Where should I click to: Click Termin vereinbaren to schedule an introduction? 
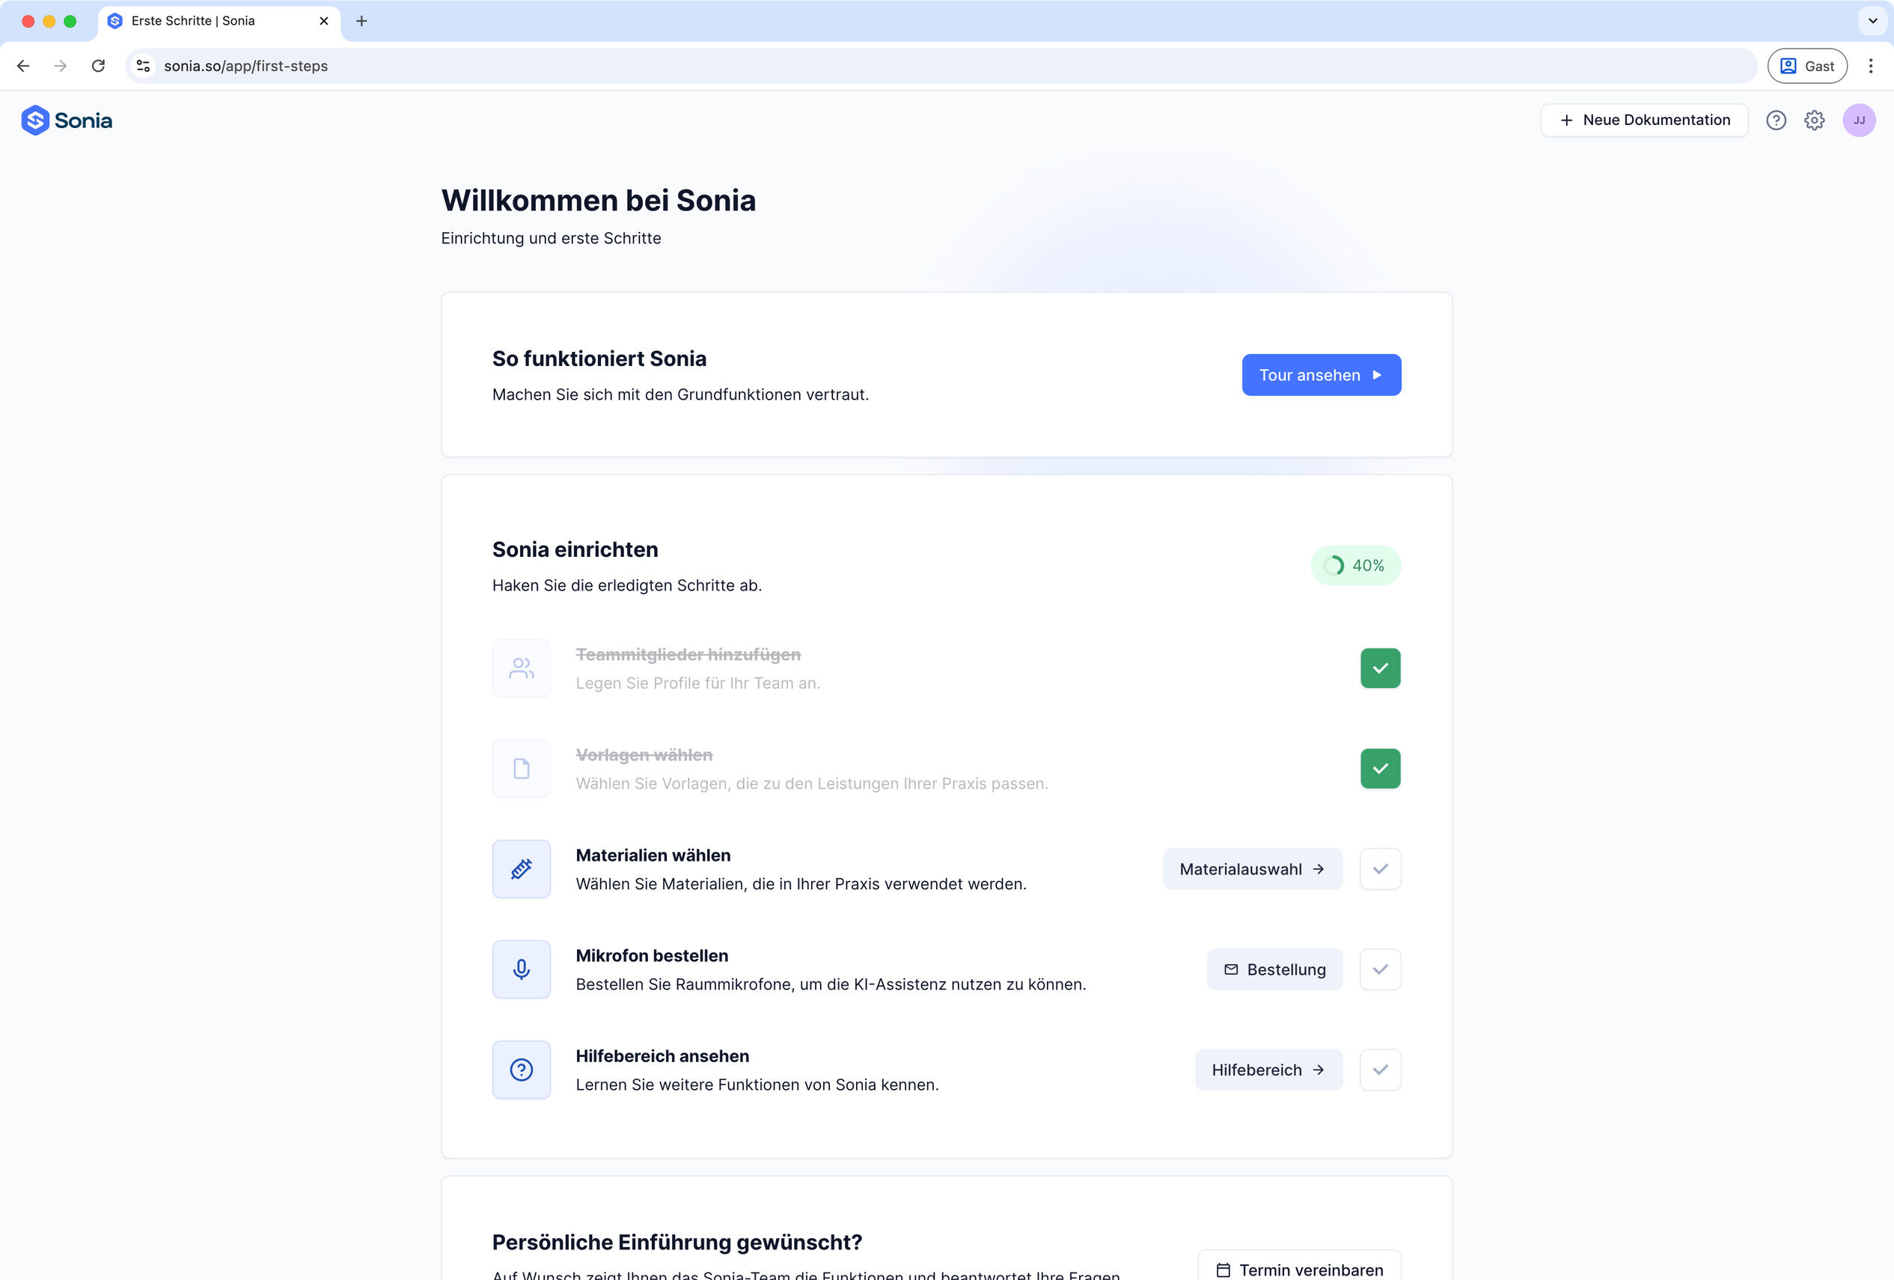tap(1299, 1269)
